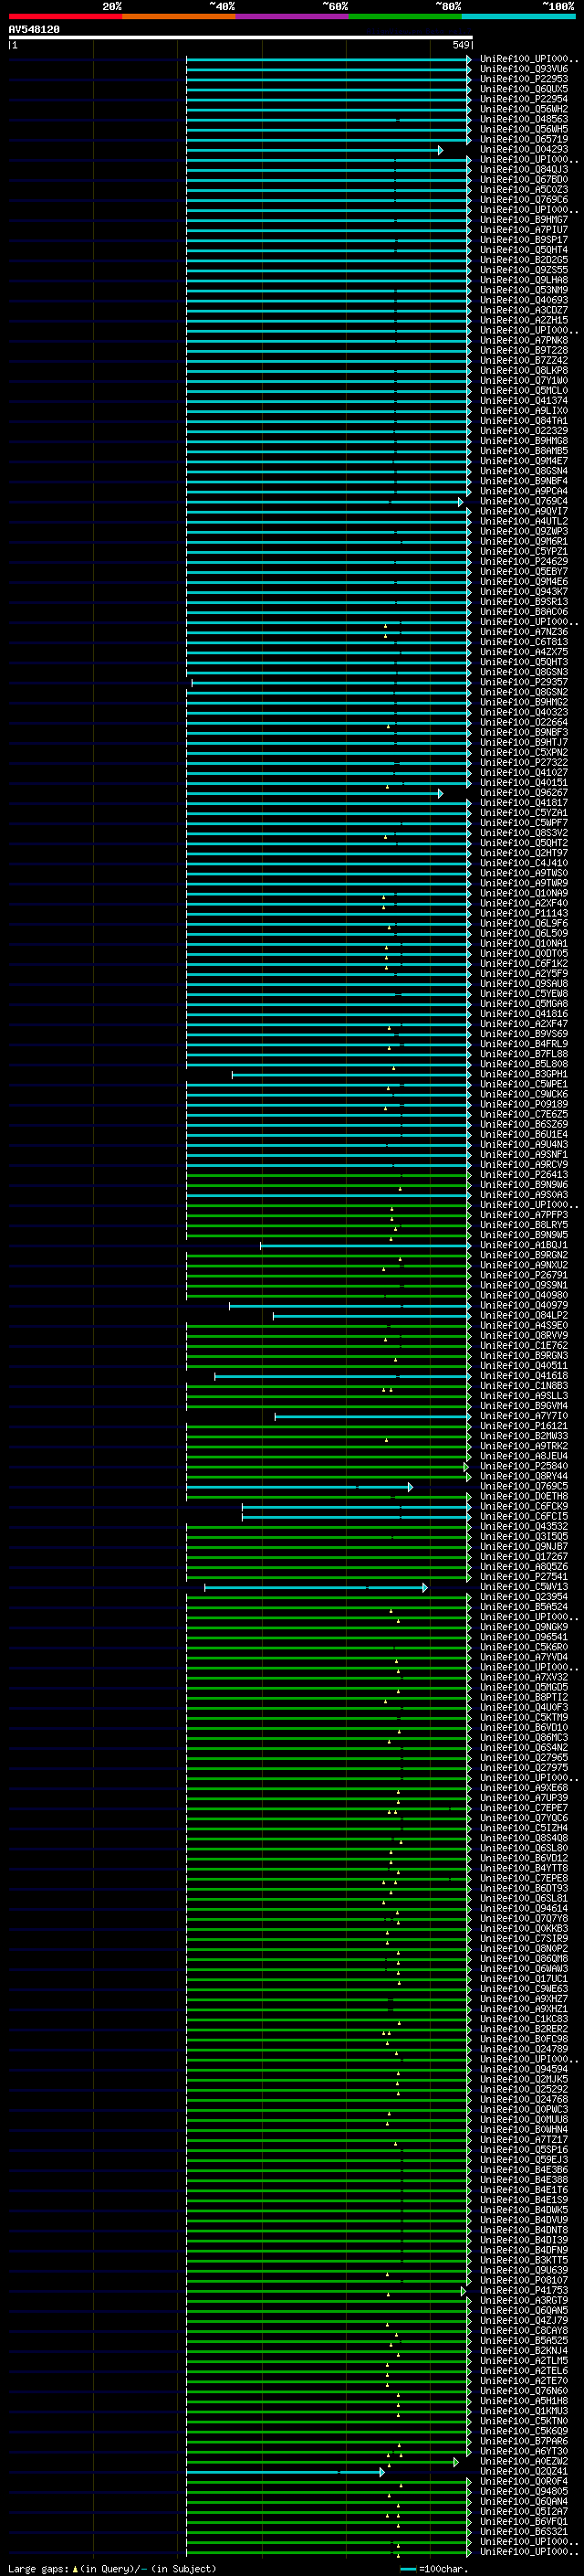Click the cyan alignment bar for UniRef100_C5WV13

tap(317, 1588)
